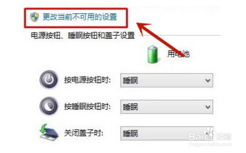Open the 关闭盖子时 dropdown box

[167, 134]
